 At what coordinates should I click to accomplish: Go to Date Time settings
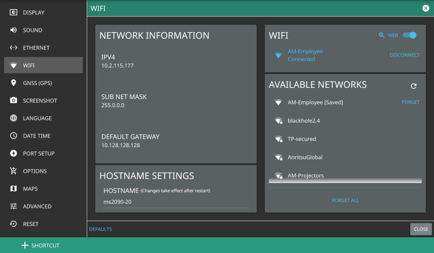[x=36, y=136]
